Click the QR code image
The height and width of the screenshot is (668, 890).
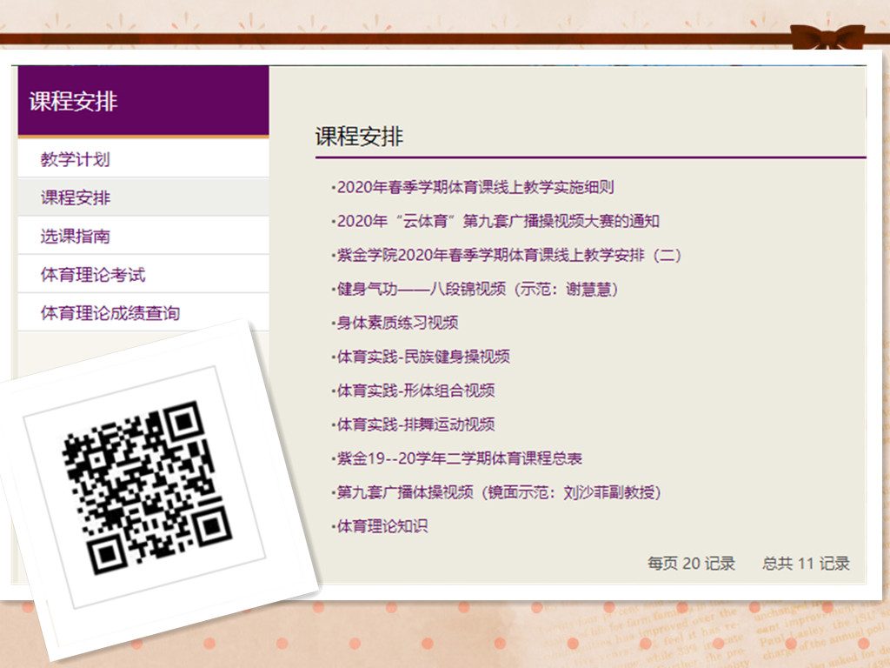(x=148, y=487)
